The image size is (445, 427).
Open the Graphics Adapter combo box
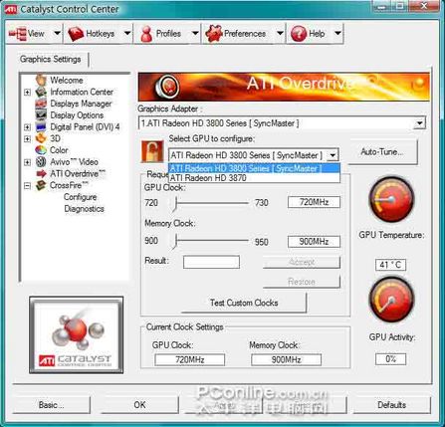click(x=282, y=123)
